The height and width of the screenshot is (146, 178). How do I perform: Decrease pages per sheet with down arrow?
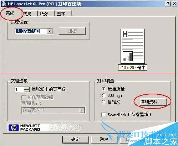coord(27,91)
